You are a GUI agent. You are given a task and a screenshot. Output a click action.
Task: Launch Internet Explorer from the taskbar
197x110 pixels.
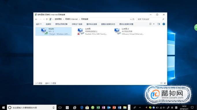(x=75, y=107)
